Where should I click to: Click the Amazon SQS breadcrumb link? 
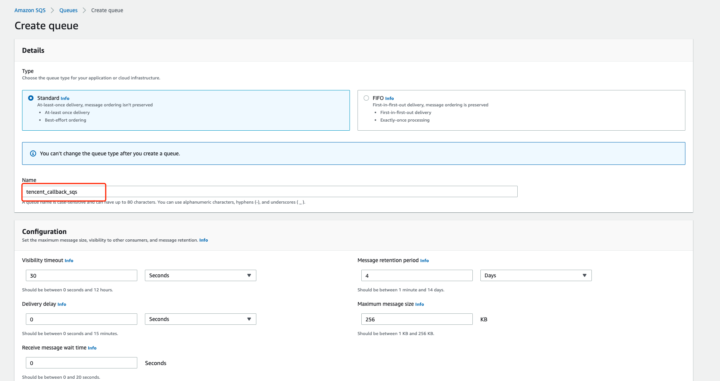30,10
